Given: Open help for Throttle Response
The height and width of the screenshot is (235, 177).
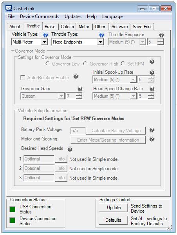Looking at the screenshot, I should [161, 35].
